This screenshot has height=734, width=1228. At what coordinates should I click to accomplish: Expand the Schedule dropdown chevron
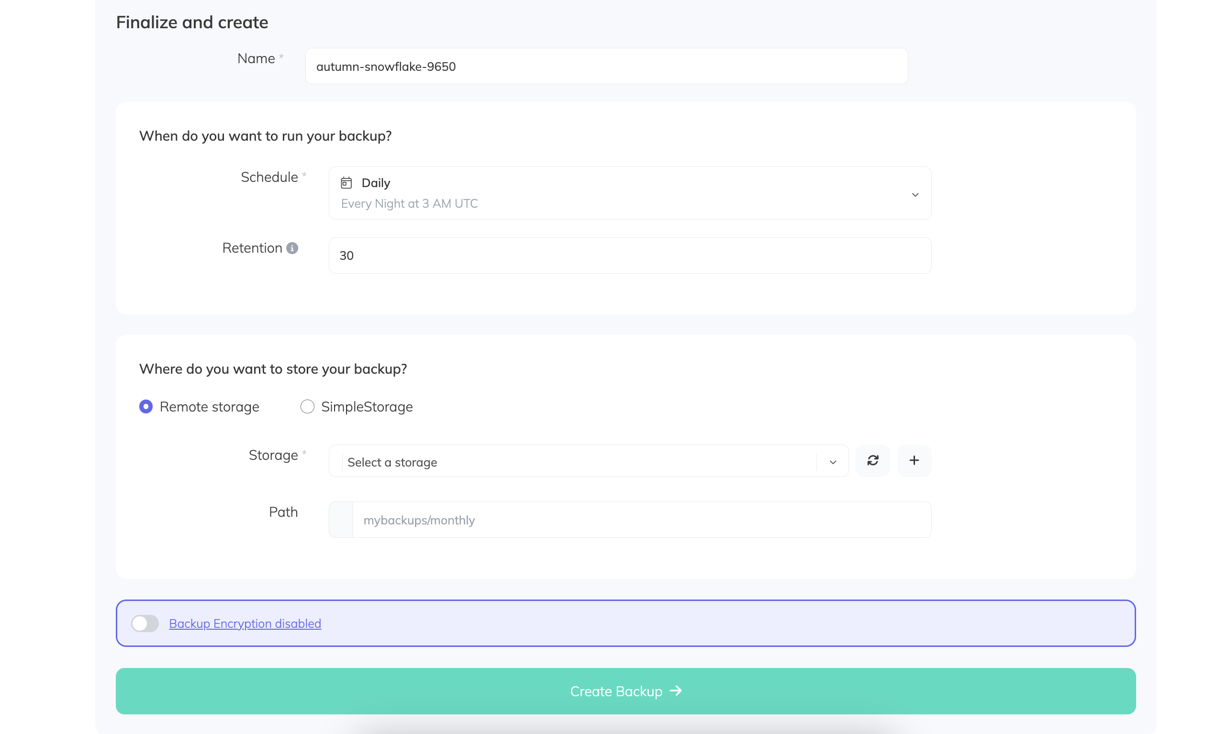[915, 194]
